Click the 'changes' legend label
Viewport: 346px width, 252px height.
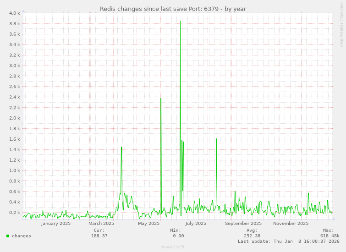pyautogui.click(x=22, y=236)
